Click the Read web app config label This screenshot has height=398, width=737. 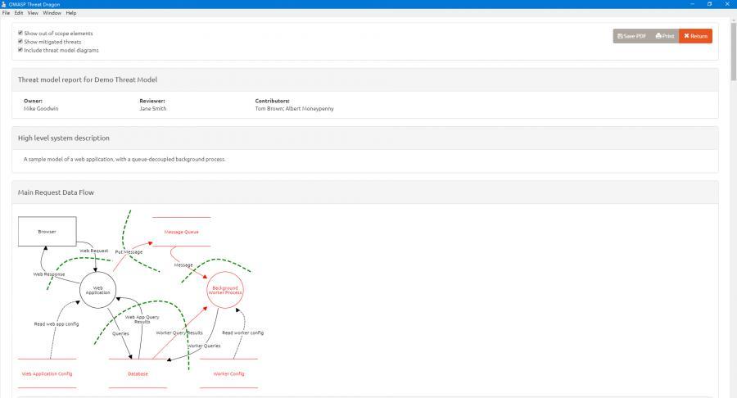(57, 323)
